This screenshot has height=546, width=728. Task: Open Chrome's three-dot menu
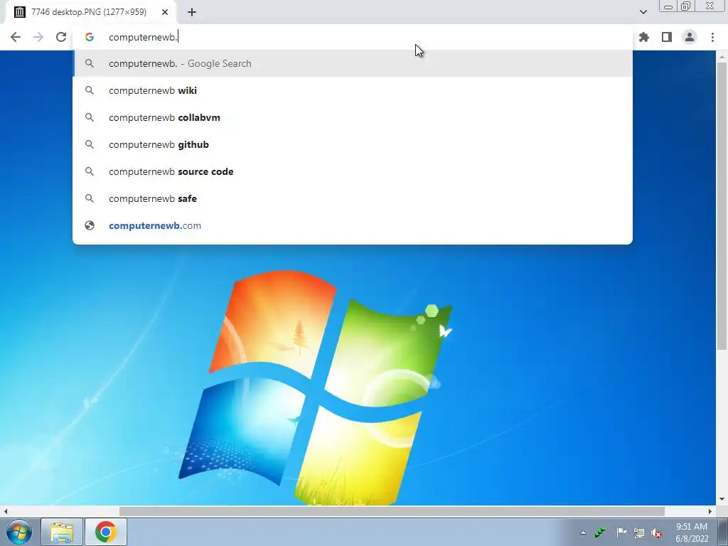[712, 37]
